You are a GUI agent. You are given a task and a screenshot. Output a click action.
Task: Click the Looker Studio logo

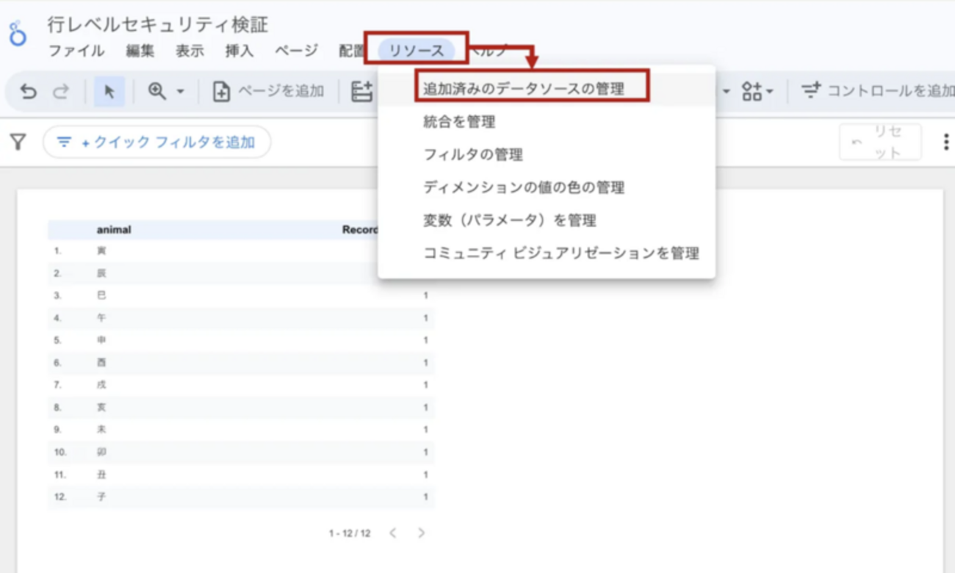coord(18,34)
